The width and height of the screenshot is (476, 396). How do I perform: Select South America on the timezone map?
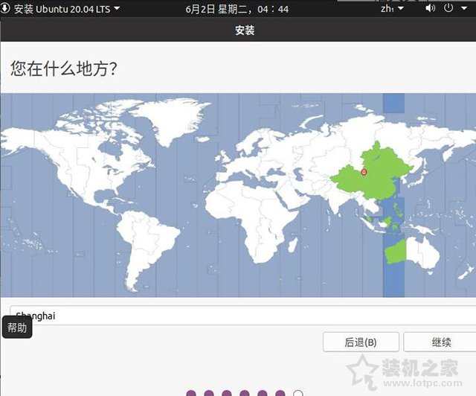click(x=146, y=246)
